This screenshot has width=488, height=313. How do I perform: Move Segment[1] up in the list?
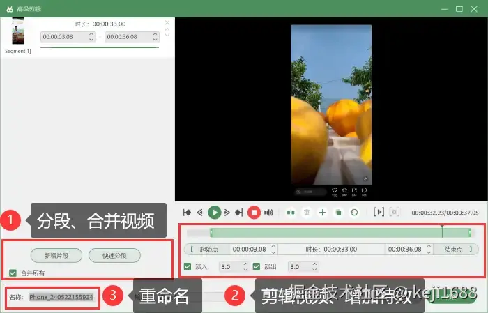[x=167, y=29]
